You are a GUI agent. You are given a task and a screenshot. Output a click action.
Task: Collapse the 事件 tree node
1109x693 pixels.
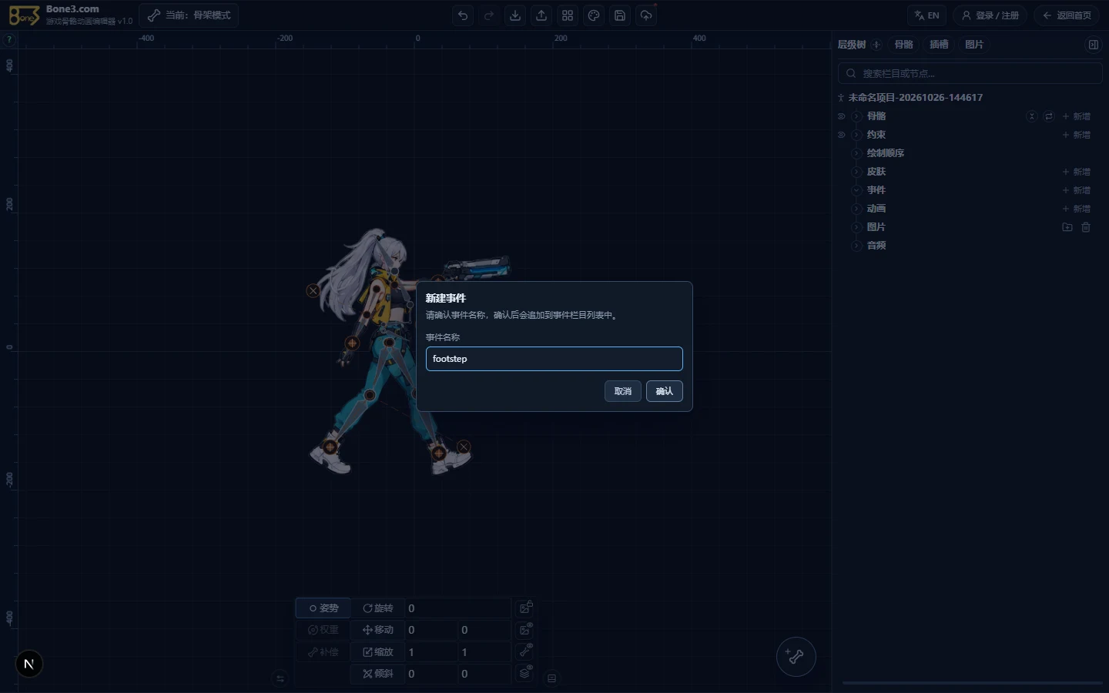point(856,190)
